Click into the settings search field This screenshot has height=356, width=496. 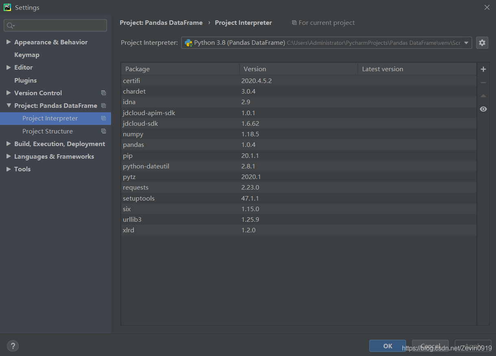tap(55, 26)
